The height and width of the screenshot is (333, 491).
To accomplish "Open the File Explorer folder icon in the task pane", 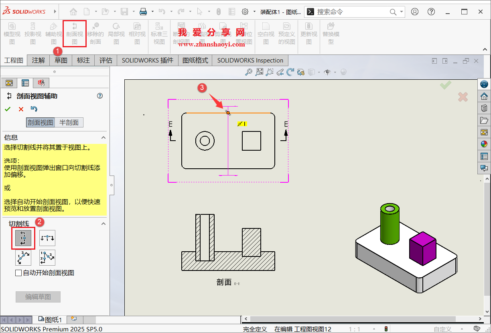I will (484, 120).
